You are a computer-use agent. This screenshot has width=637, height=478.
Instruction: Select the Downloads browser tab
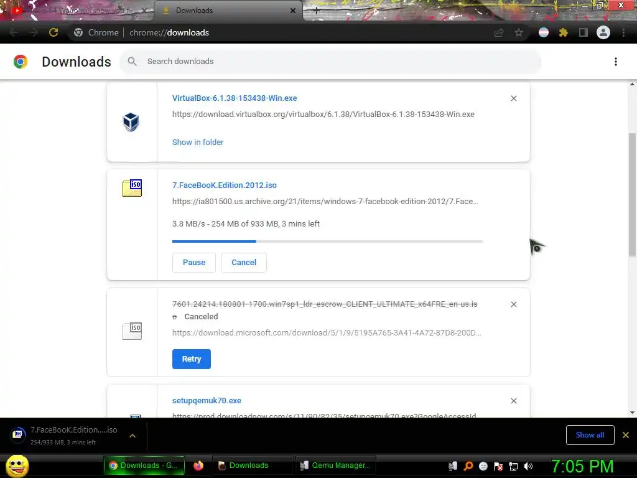[228, 11]
